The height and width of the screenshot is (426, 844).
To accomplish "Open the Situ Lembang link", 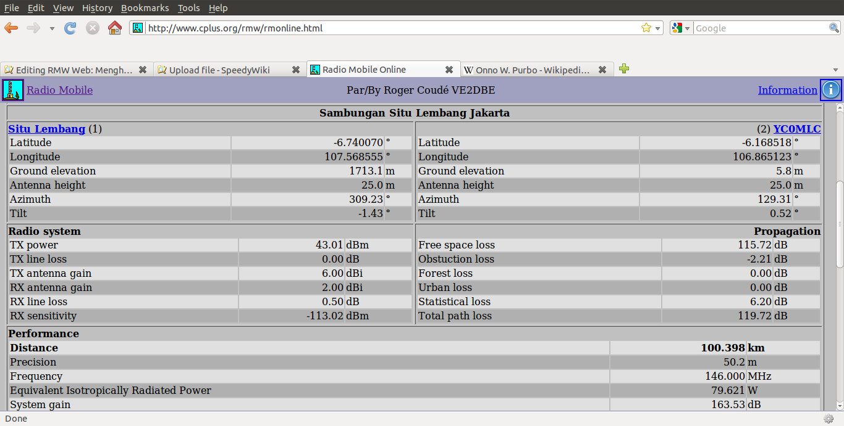I will pos(46,129).
